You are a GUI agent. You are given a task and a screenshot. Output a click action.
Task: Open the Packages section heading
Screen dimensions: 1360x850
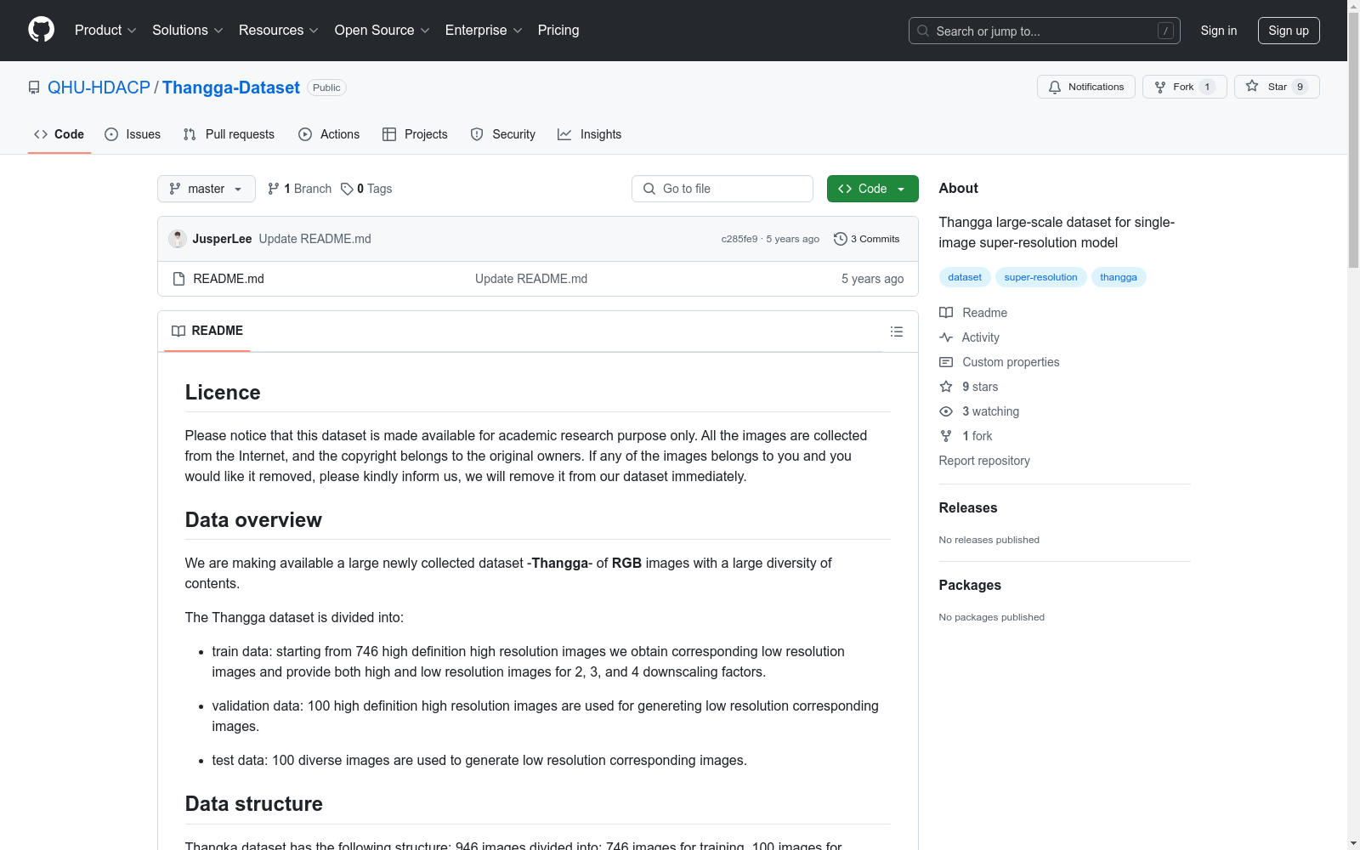click(970, 585)
